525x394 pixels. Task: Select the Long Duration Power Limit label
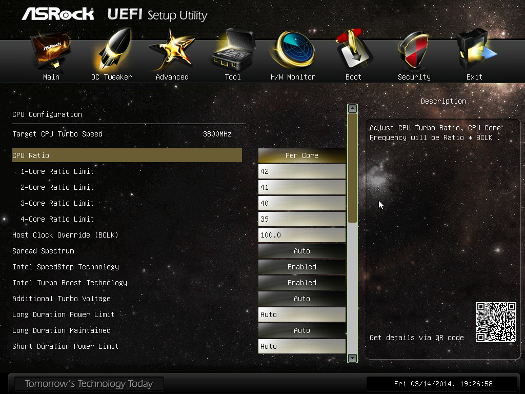[63, 314]
